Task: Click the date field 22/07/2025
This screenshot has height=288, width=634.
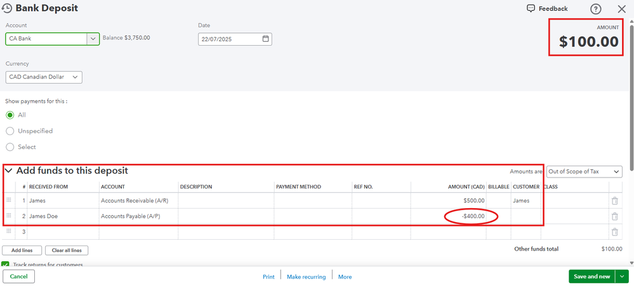Action: [x=235, y=39]
